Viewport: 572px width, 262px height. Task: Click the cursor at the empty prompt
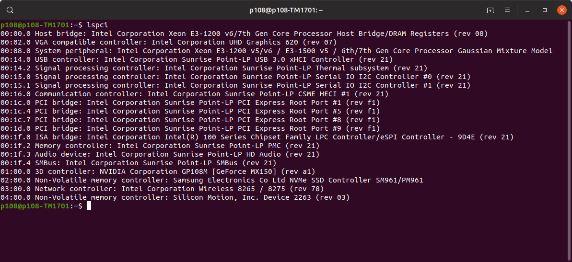coord(89,206)
